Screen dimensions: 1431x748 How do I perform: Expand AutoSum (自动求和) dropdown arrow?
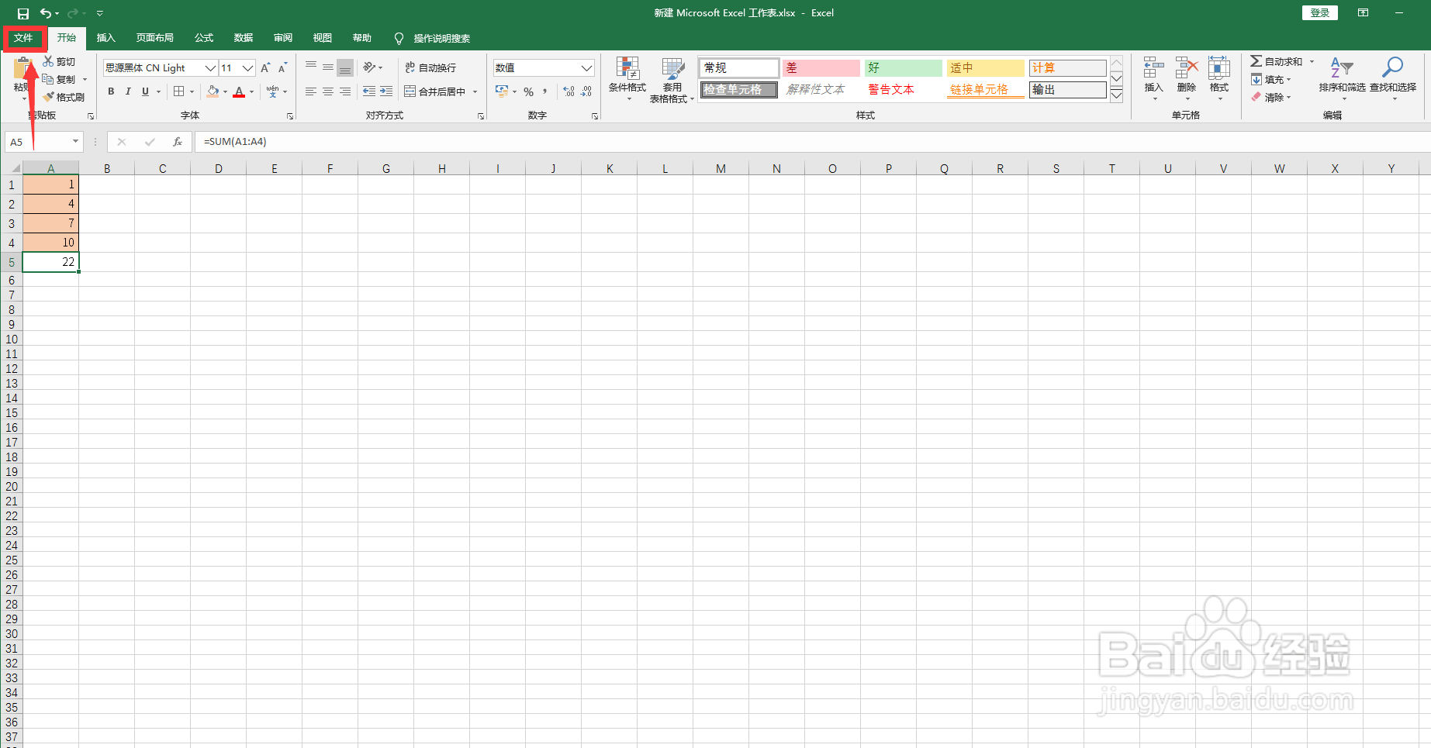click(x=1312, y=61)
